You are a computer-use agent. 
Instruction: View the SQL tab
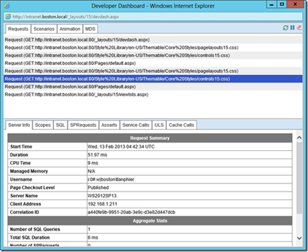(60, 125)
